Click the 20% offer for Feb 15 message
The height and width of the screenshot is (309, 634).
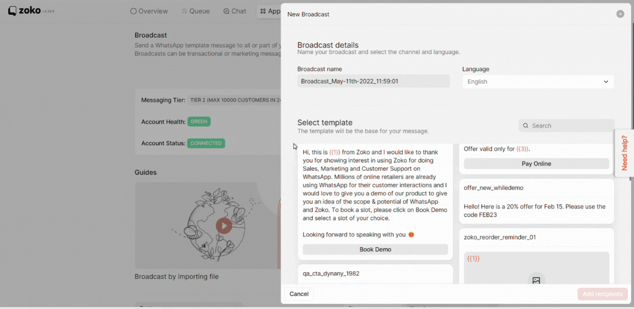pos(535,211)
